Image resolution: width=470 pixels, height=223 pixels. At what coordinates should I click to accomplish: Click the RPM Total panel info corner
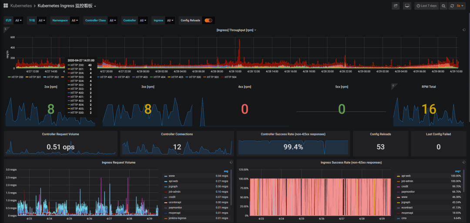click(393, 85)
